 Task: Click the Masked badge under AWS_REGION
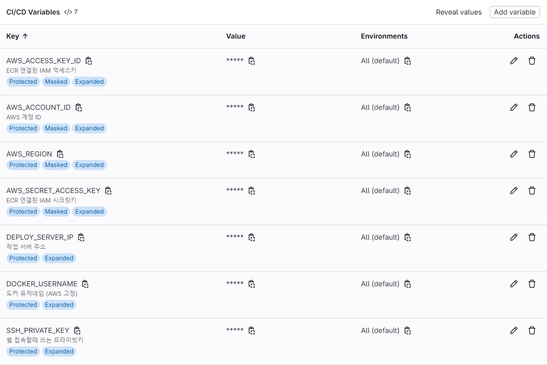(x=56, y=165)
